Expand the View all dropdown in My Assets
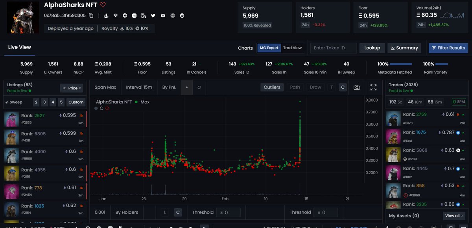472x228 pixels. click(x=454, y=216)
